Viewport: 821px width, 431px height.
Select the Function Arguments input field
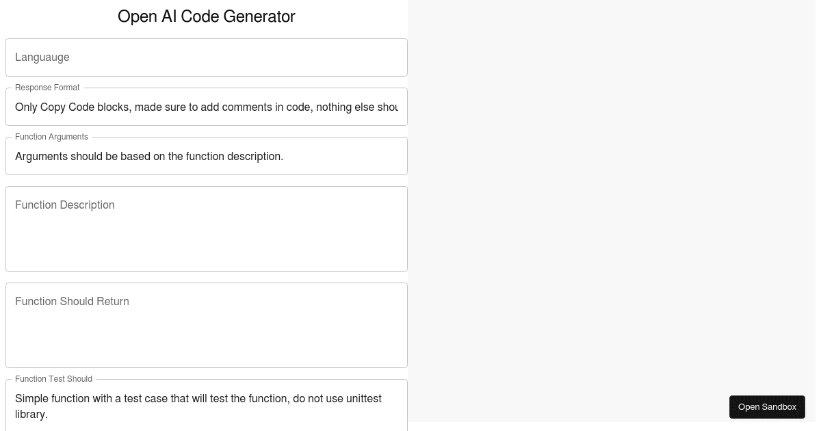point(205,156)
